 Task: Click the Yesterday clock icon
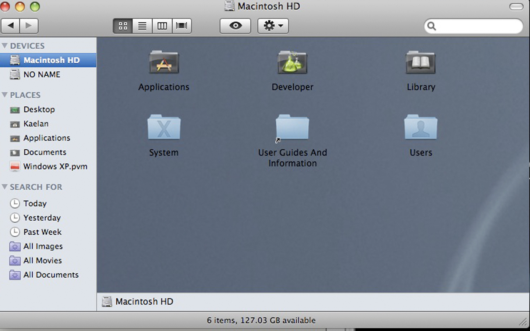(x=15, y=218)
